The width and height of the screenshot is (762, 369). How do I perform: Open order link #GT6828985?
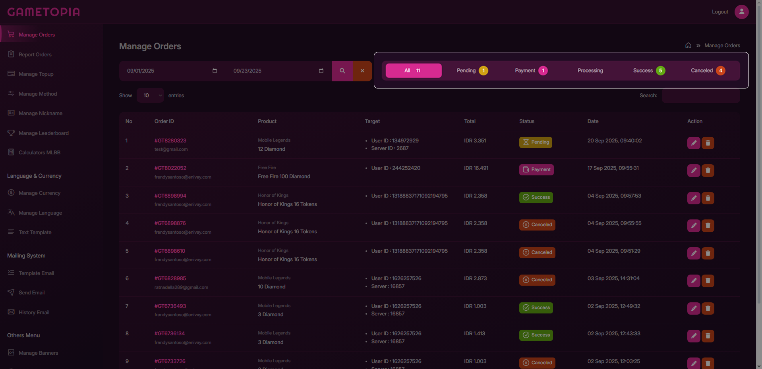(x=170, y=278)
